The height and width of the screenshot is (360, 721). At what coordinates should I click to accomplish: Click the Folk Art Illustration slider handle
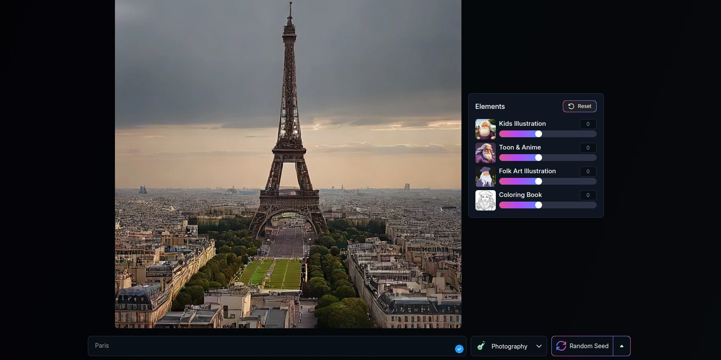(x=539, y=181)
